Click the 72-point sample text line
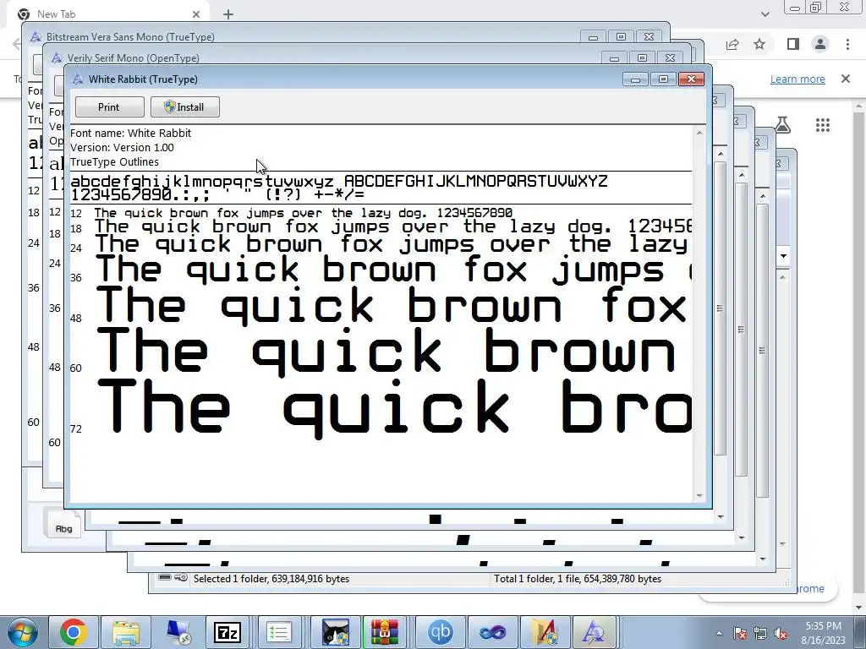866x649 pixels. point(394,408)
